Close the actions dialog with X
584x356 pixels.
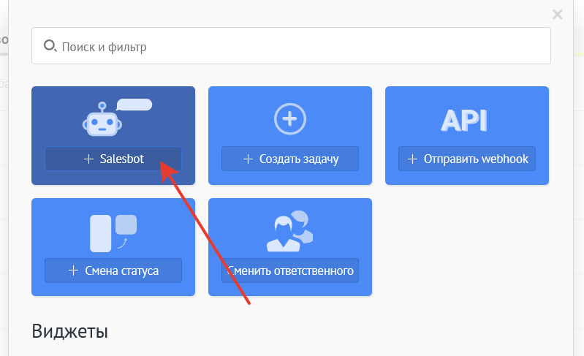[557, 15]
